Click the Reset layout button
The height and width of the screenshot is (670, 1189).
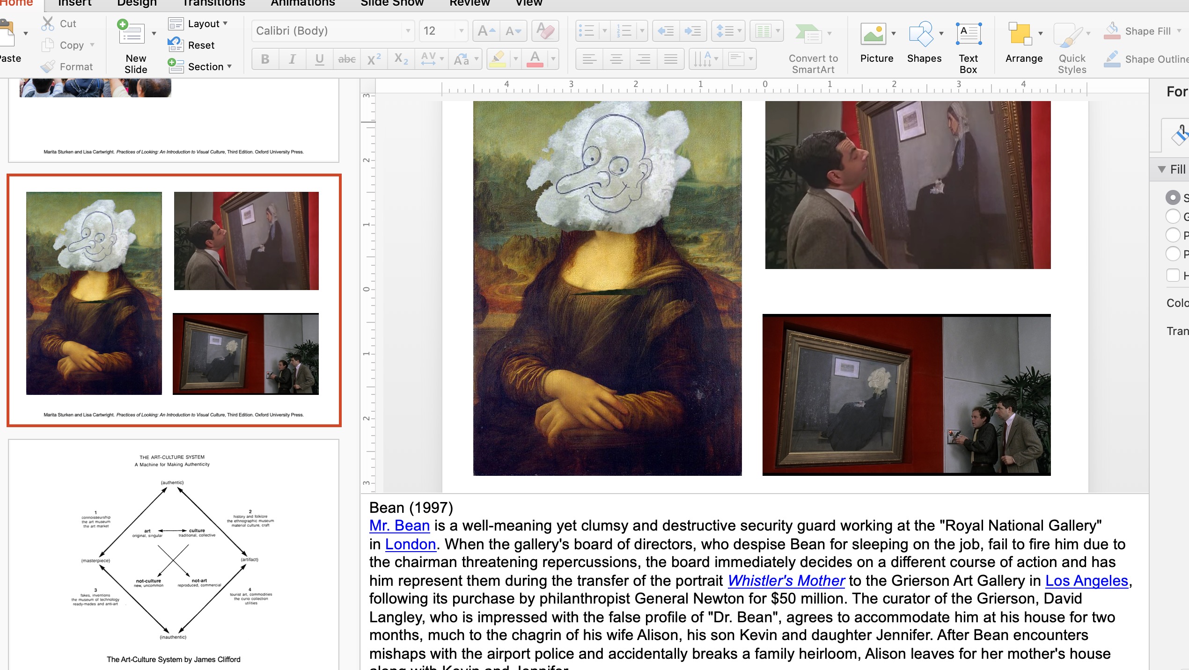[192, 45]
